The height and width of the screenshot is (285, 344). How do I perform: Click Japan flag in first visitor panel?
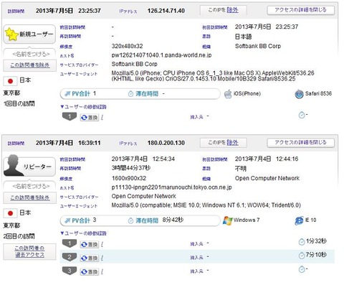tap(10, 81)
